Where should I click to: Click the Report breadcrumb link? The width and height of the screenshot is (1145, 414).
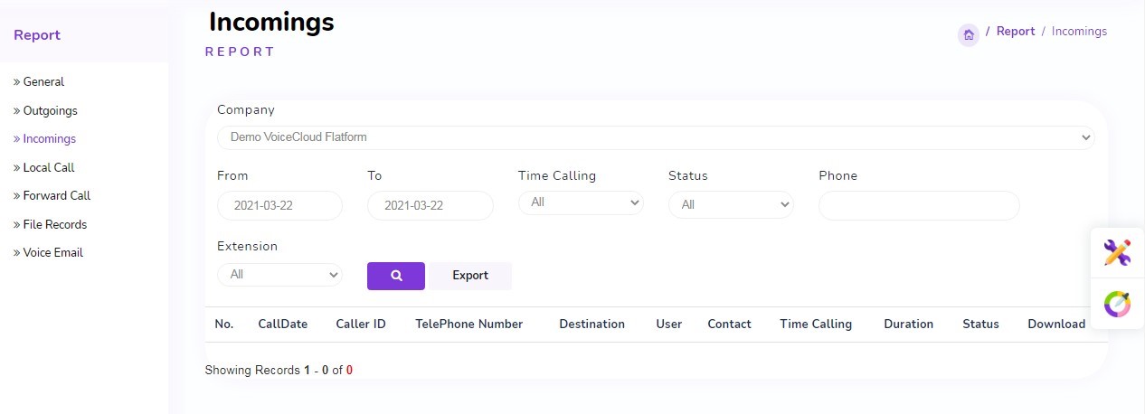(1015, 32)
